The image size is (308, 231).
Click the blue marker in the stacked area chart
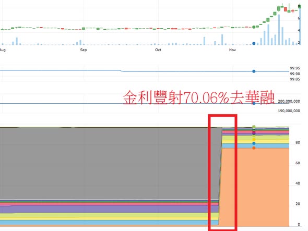(254, 143)
